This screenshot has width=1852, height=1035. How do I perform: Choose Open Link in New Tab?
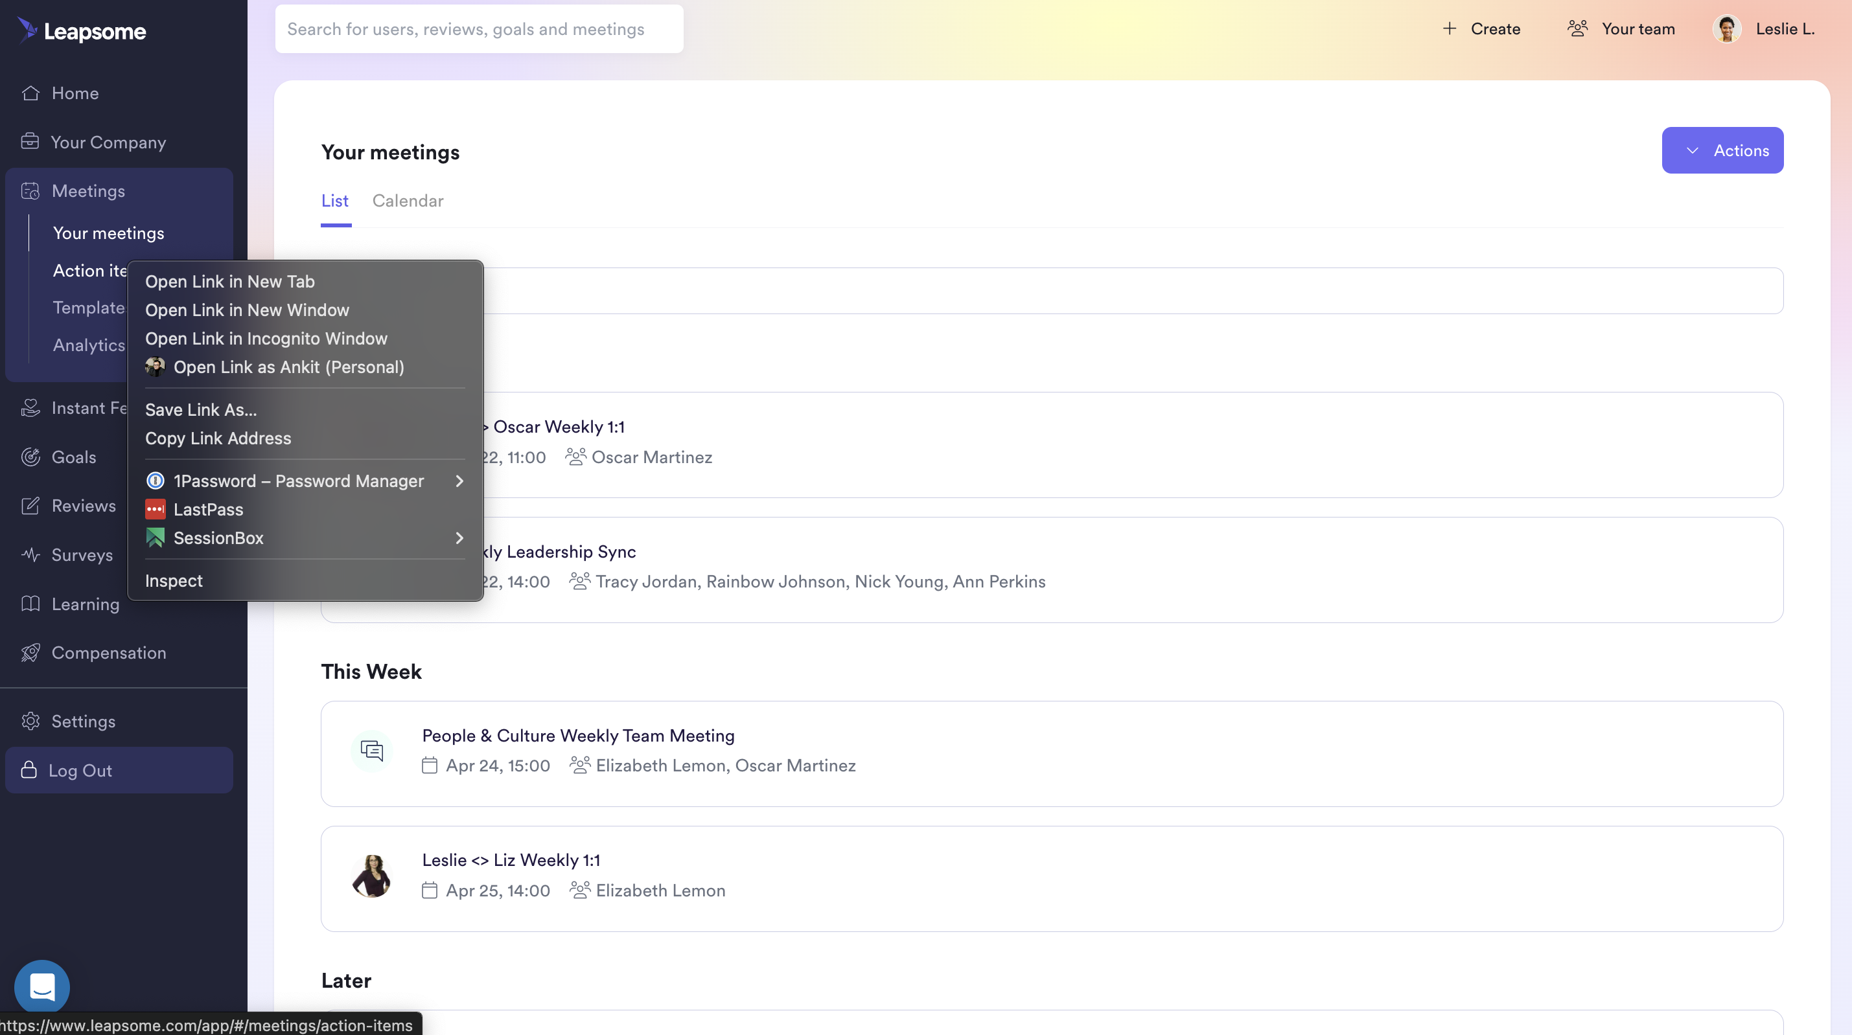tap(305, 282)
